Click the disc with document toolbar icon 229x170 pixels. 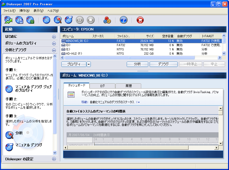[x=19, y=20]
